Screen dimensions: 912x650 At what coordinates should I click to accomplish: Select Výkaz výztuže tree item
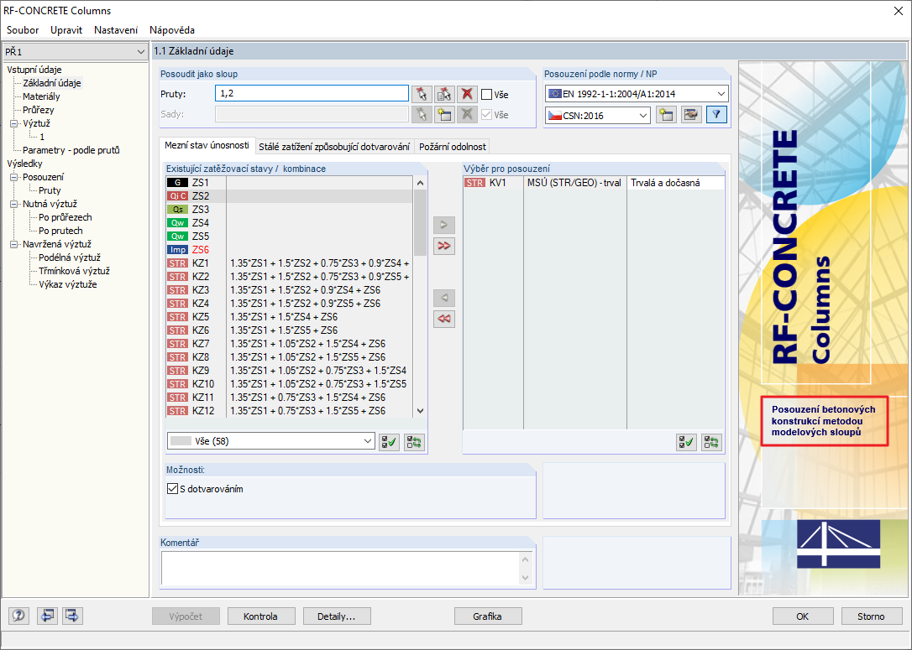point(67,284)
